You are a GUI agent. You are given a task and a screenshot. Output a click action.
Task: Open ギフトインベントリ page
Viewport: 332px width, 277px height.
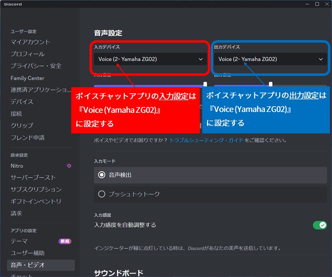(x=36, y=201)
